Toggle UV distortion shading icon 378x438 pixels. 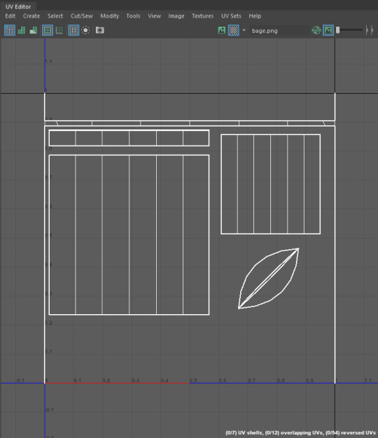click(x=34, y=30)
